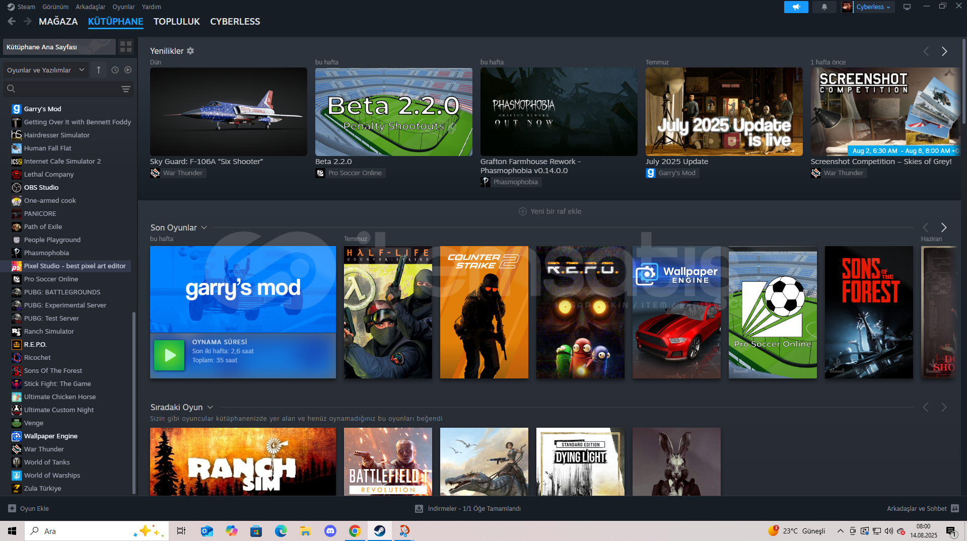The height and width of the screenshot is (541, 967).
Task: Open the Beta 2.2.0 news thumbnail
Action: coord(393,112)
